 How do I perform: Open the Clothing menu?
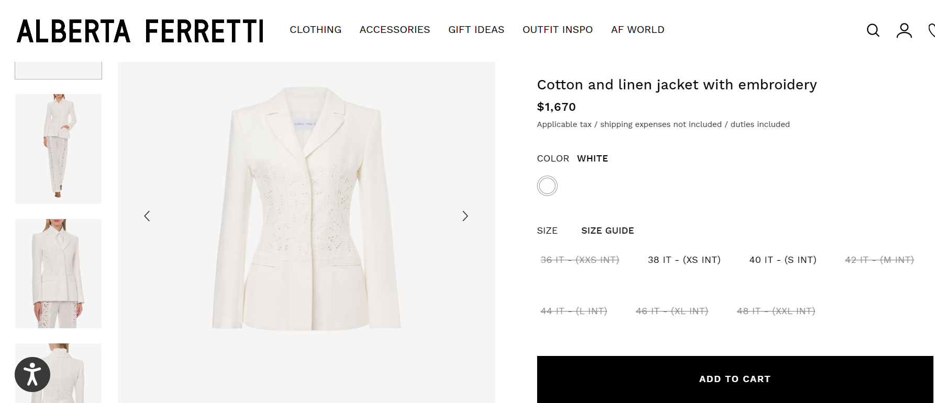tap(316, 30)
